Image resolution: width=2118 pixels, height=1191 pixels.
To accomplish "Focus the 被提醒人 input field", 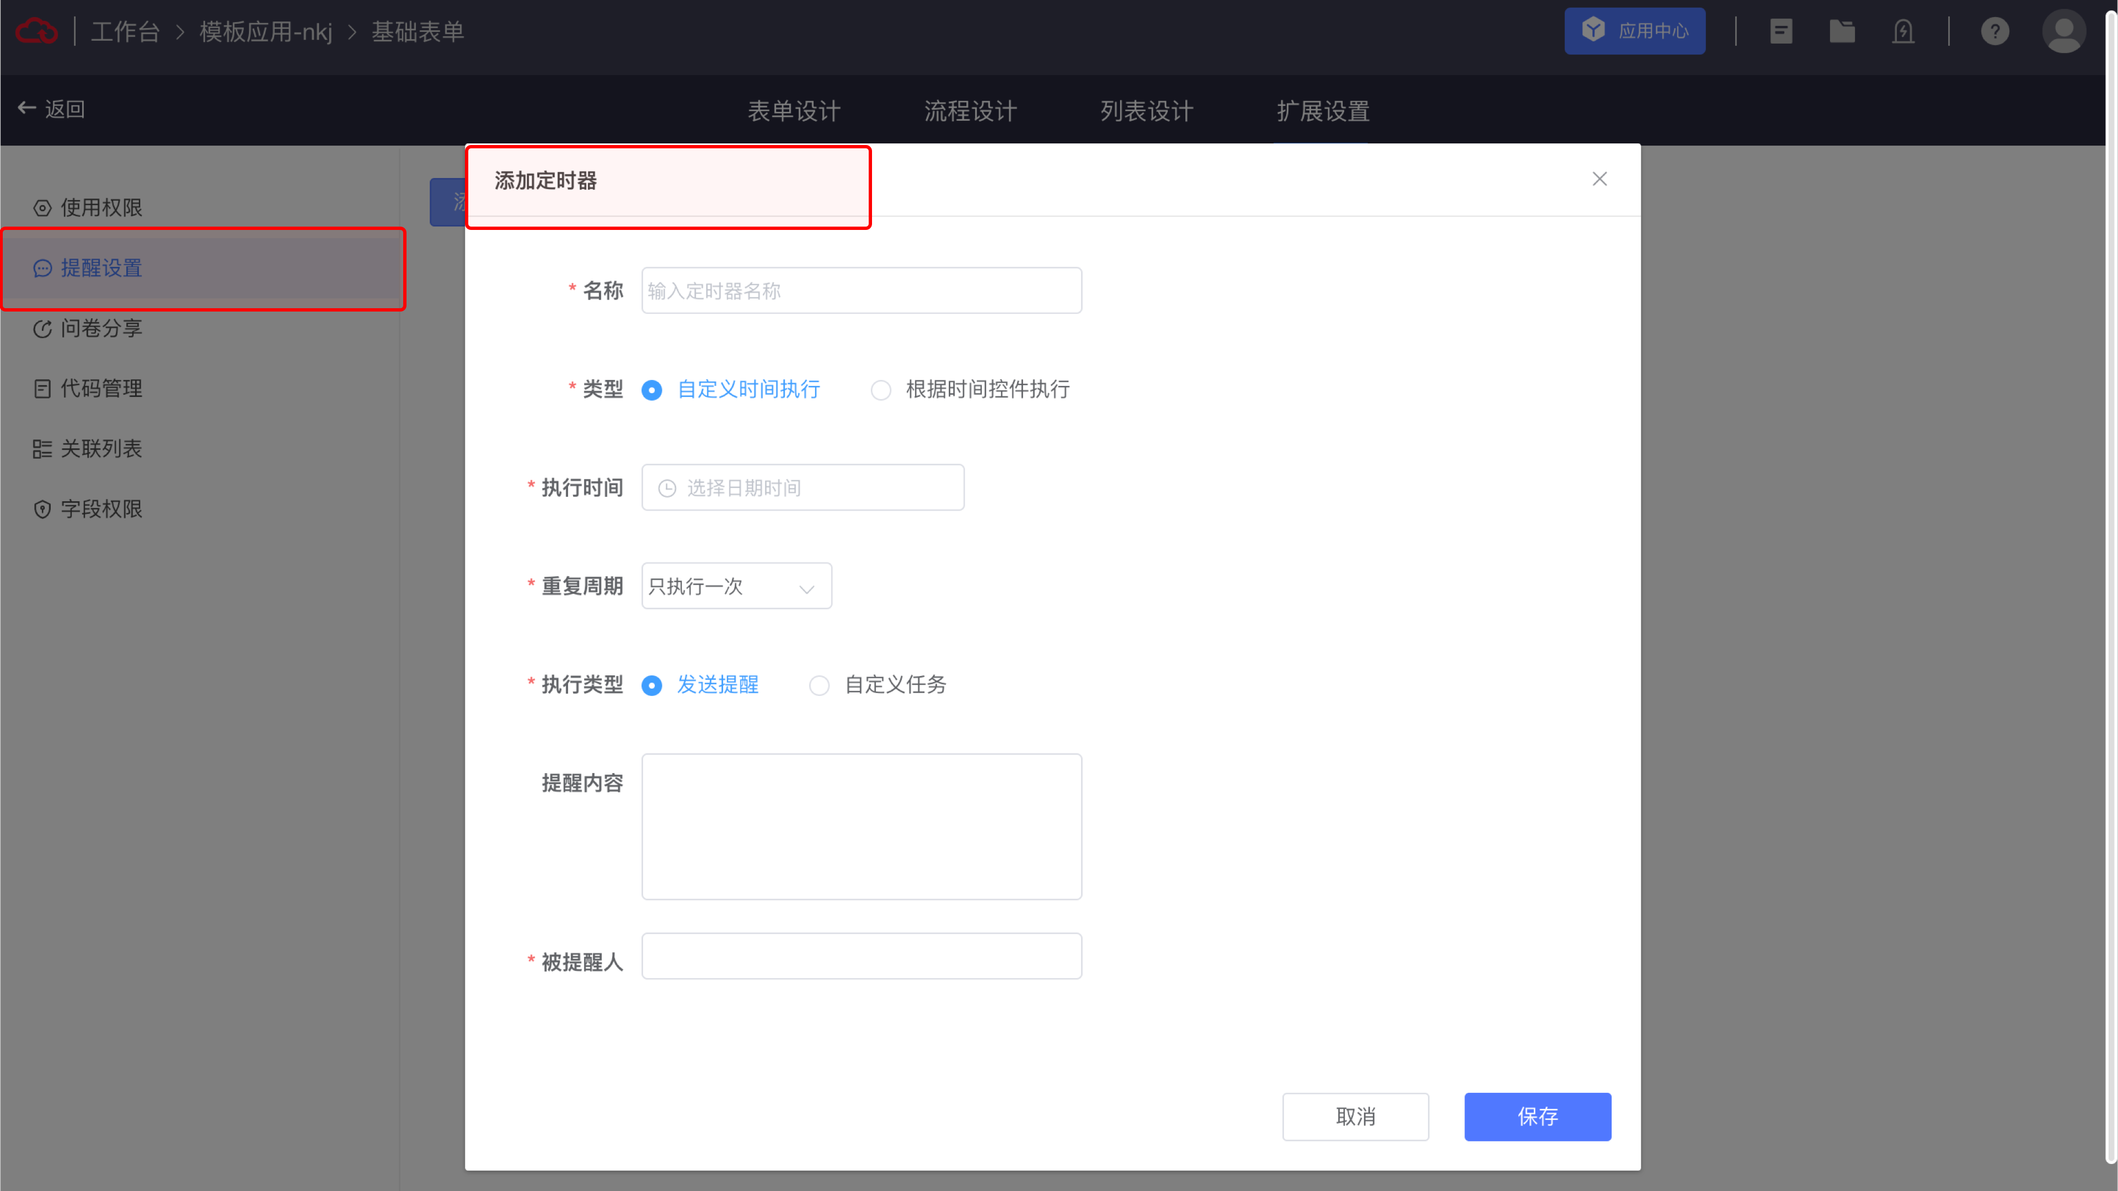I will point(861,956).
